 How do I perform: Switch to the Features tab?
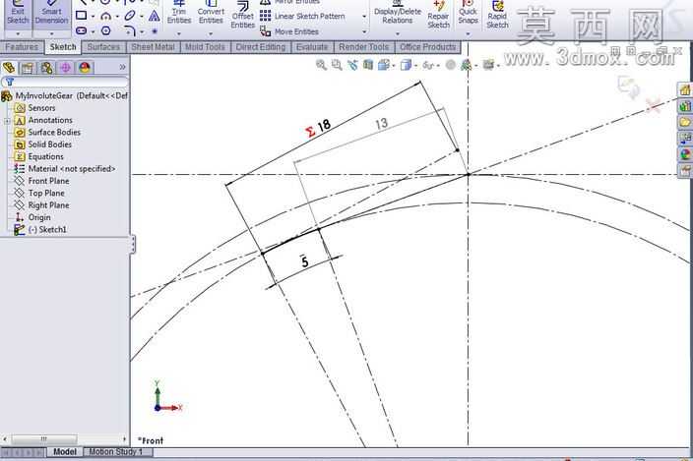[22, 47]
